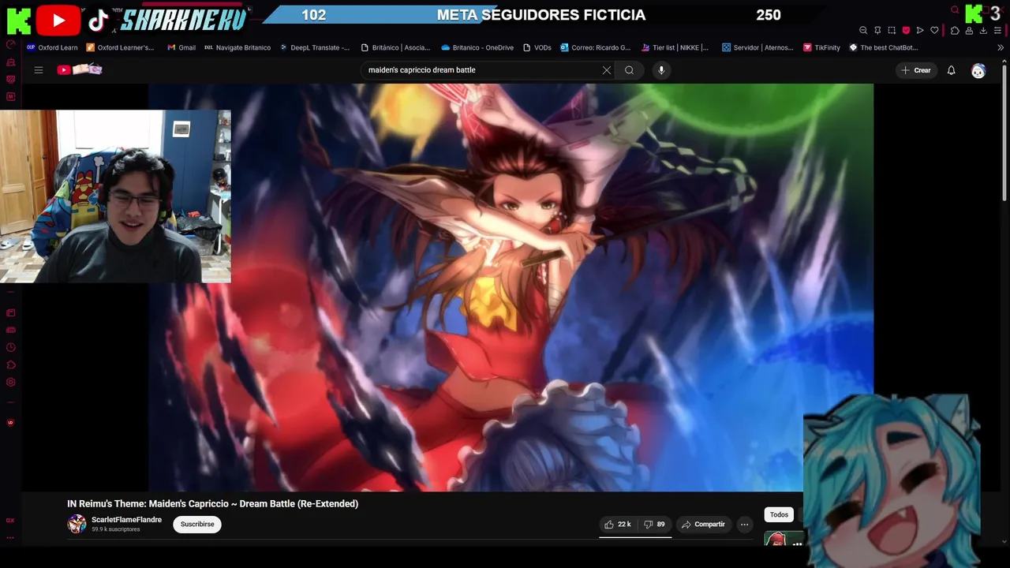
Task: Open the ScarletFlameFlandre channel name
Action: point(126,520)
